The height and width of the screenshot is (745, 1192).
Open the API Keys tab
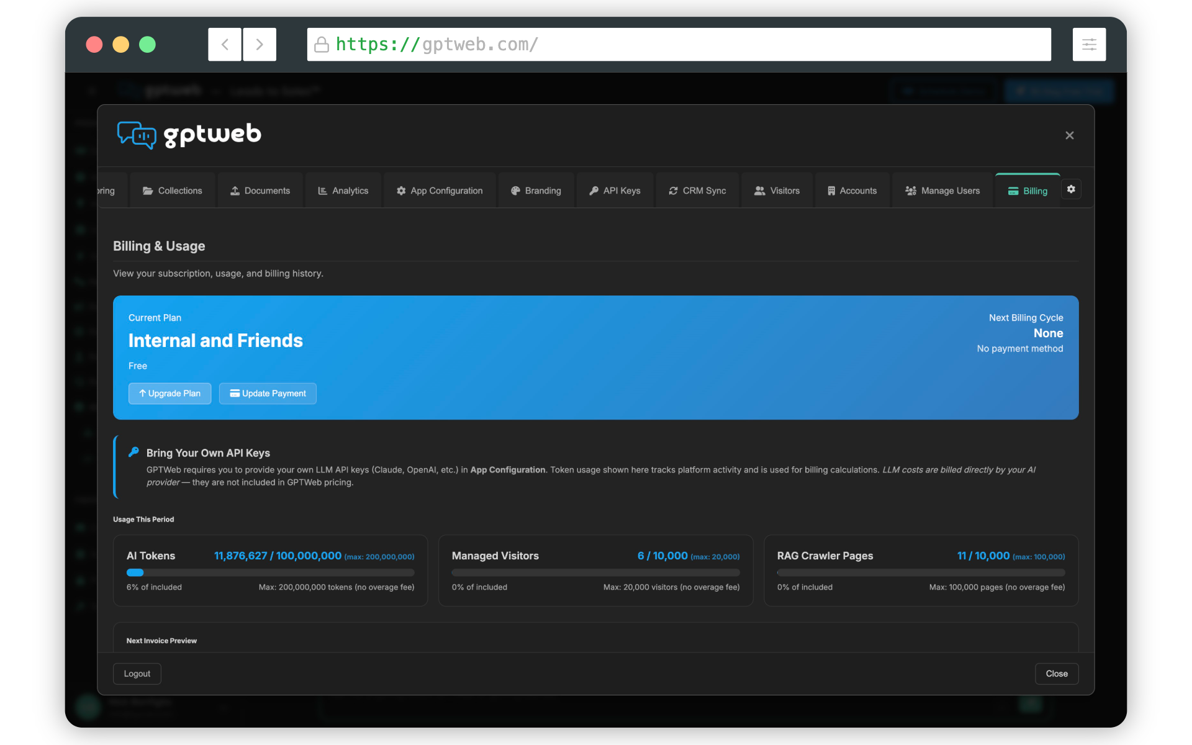pyautogui.click(x=615, y=191)
